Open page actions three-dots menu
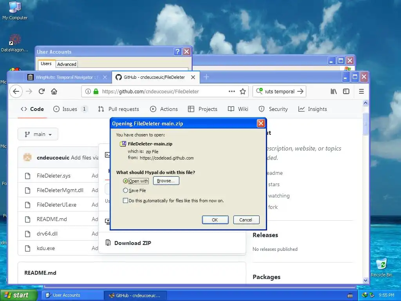The image size is (401, 301). point(232,91)
